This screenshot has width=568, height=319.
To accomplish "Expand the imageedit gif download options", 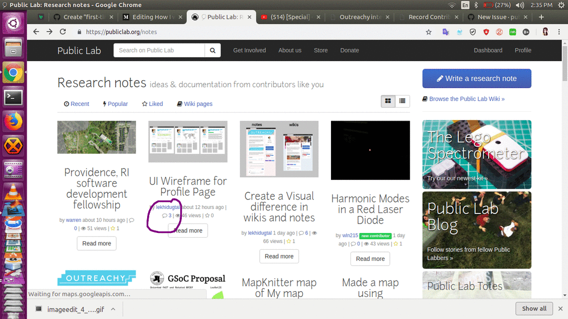I will pyautogui.click(x=113, y=309).
